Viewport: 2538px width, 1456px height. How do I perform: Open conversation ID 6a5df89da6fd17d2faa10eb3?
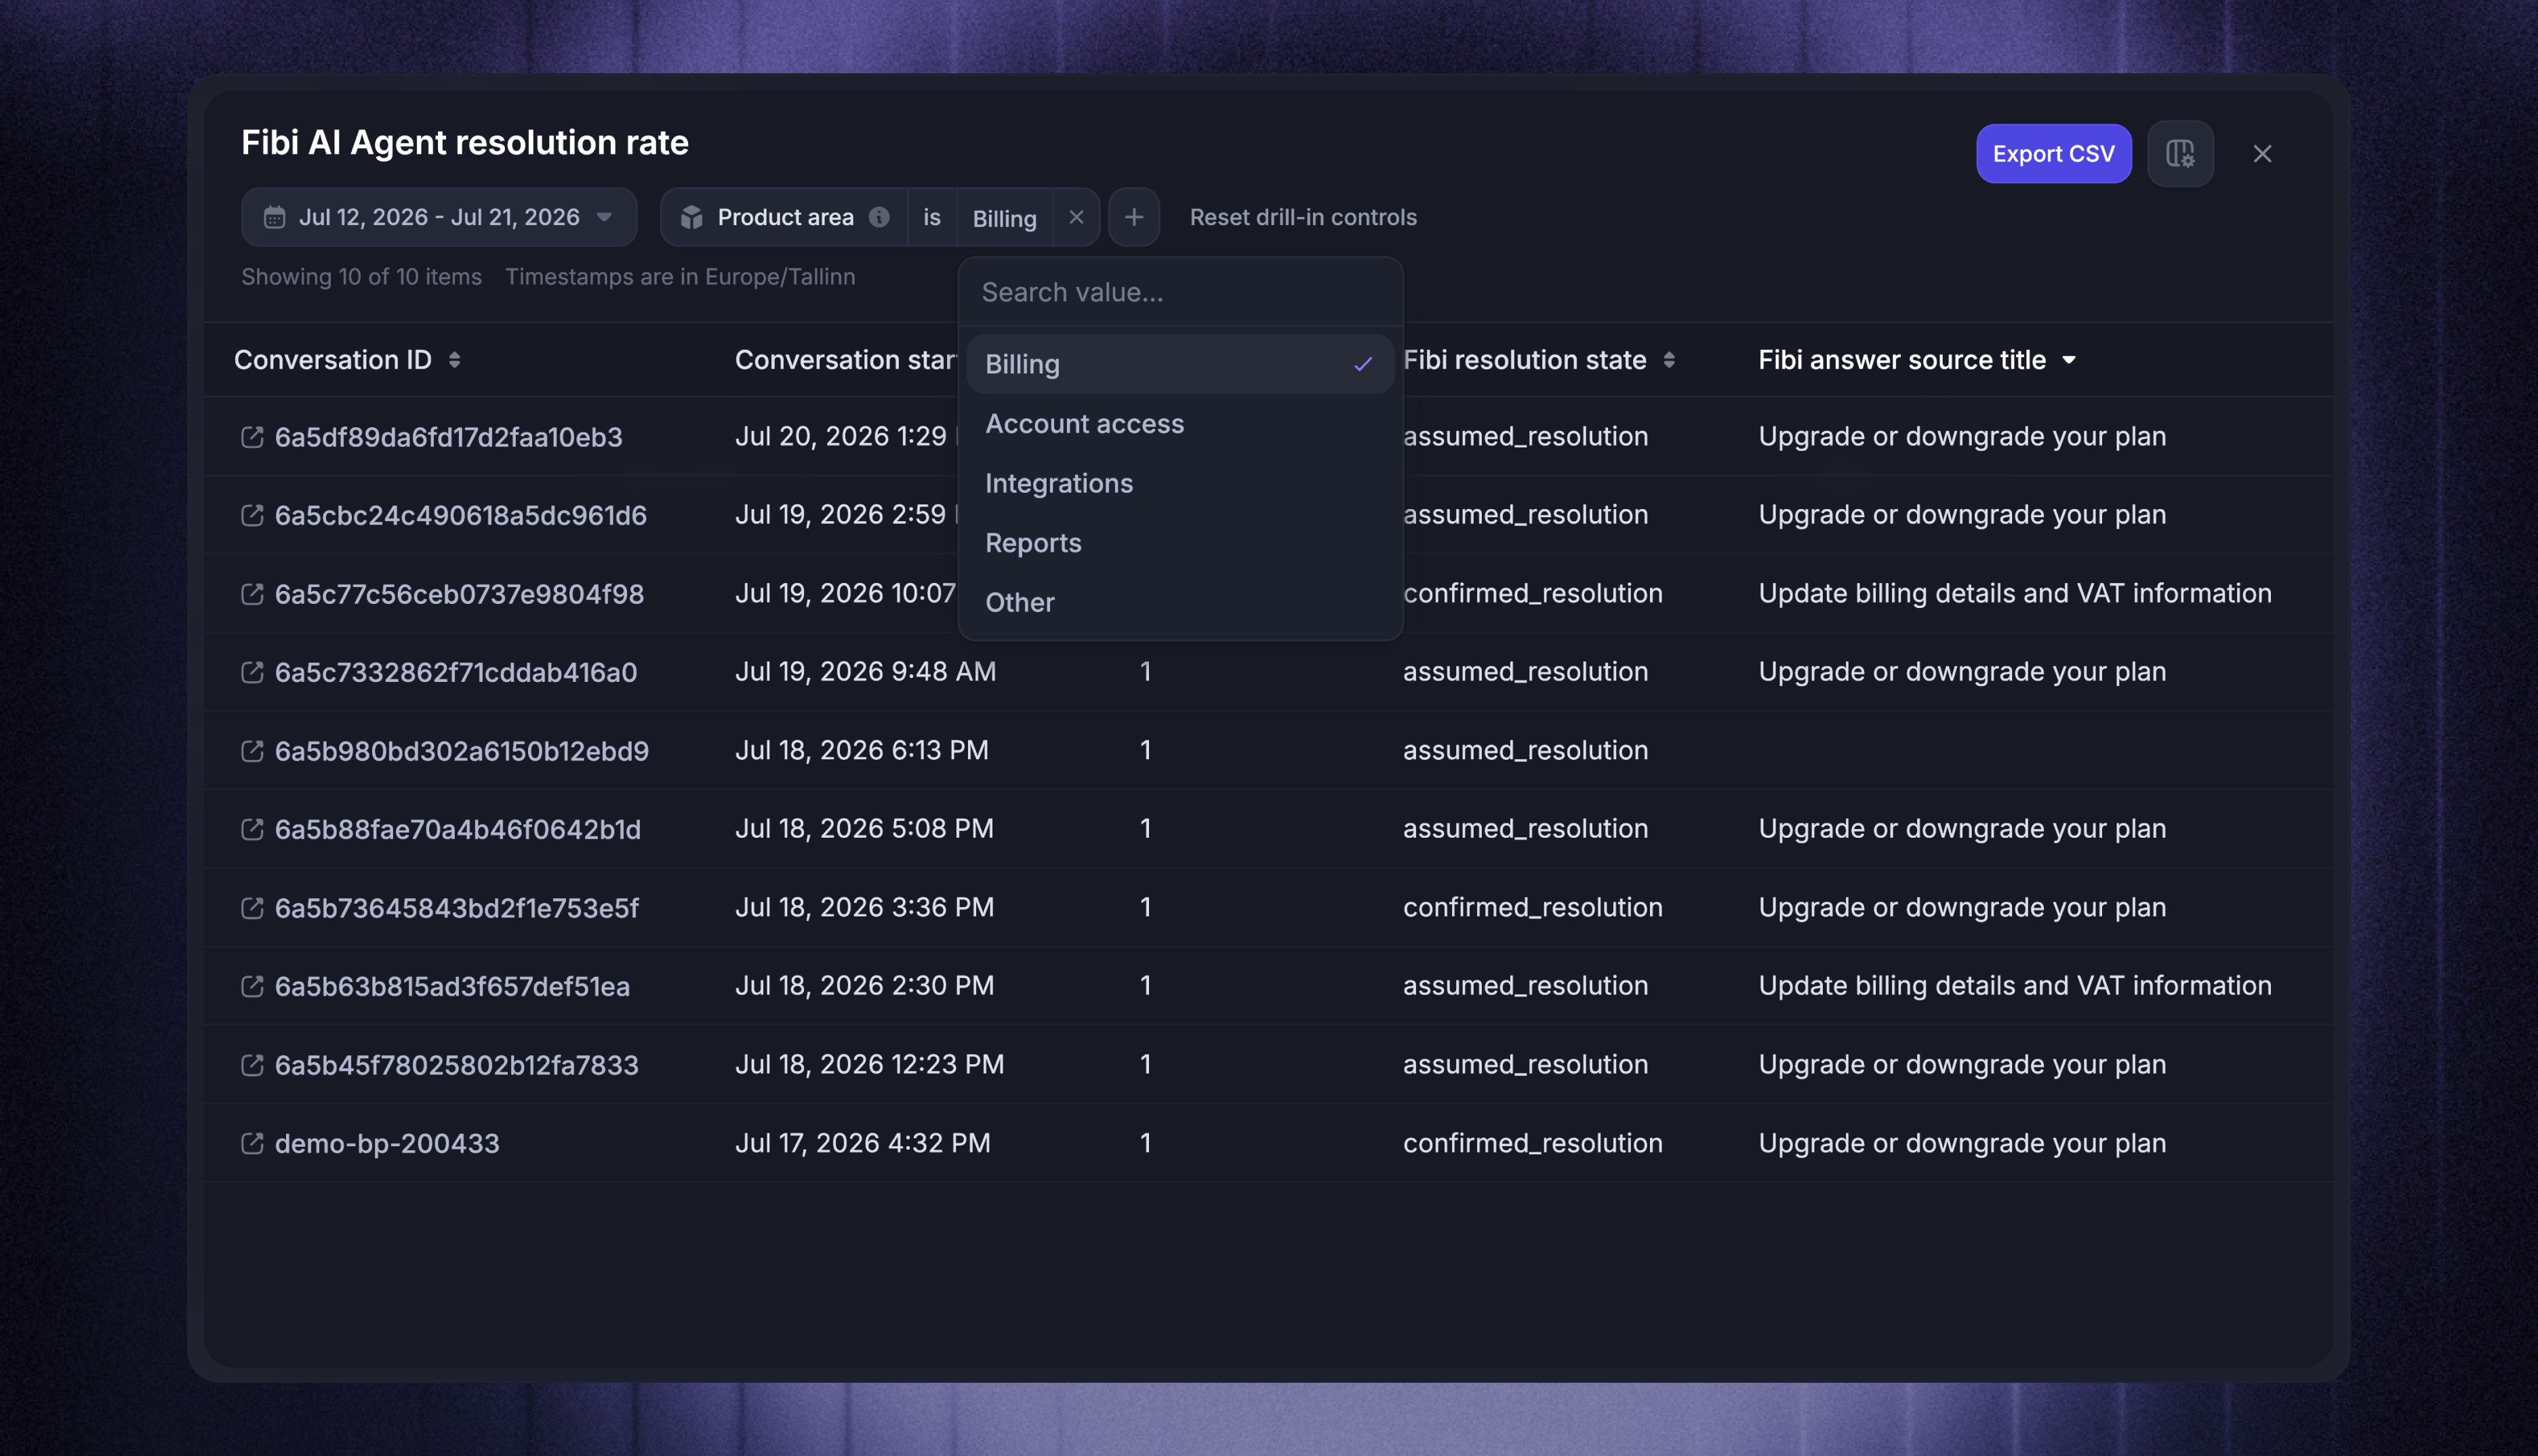tap(448, 437)
